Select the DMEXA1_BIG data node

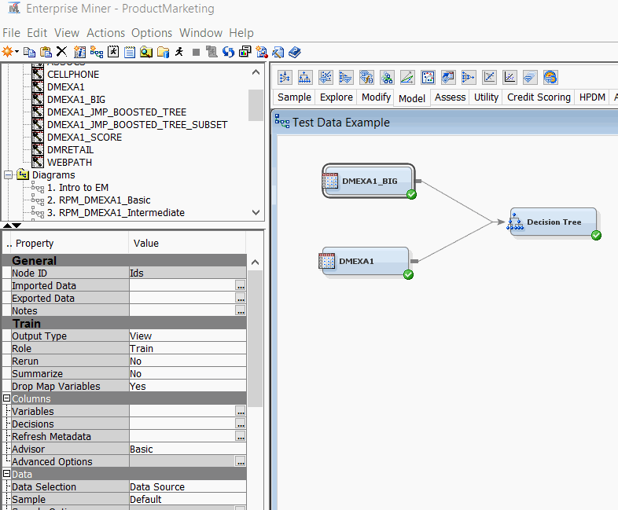(370, 181)
